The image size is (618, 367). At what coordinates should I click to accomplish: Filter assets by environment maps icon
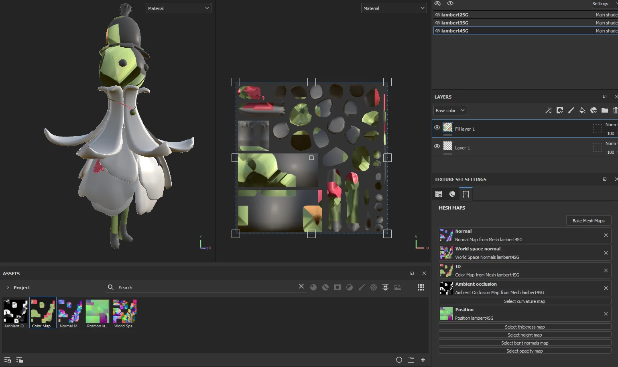click(398, 287)
